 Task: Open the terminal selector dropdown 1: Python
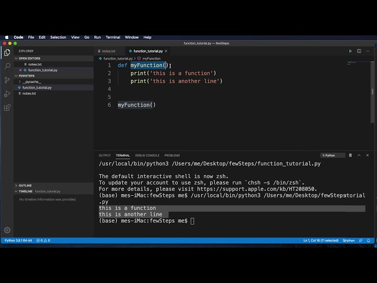[333, 156]
